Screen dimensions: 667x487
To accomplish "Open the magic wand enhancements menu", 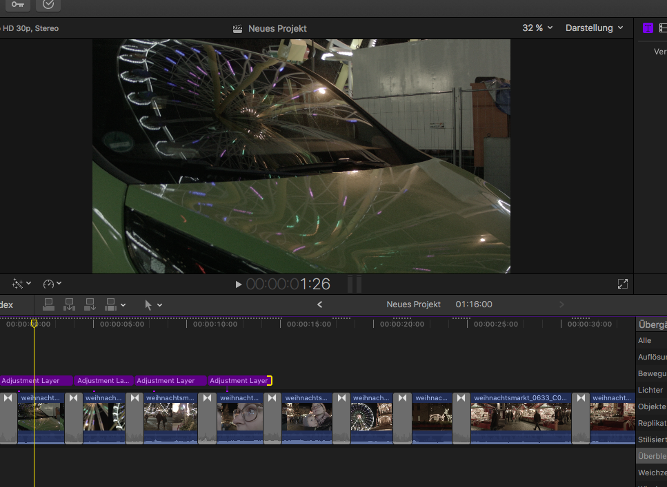I will coord(21,284).
